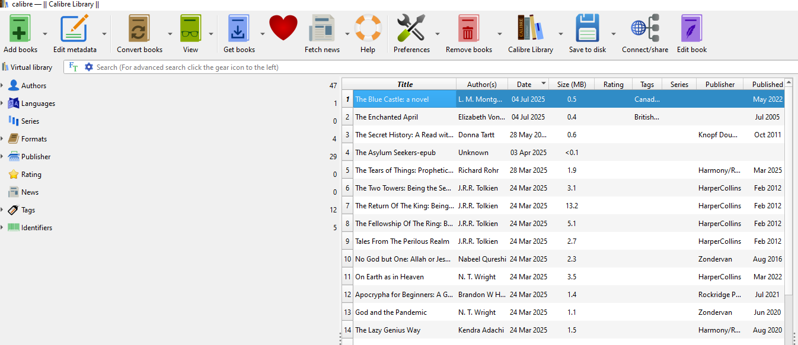Expand the Authors tree node
Image resolution: width=798 pixels, height=345 pixels.
click(2, 85)
